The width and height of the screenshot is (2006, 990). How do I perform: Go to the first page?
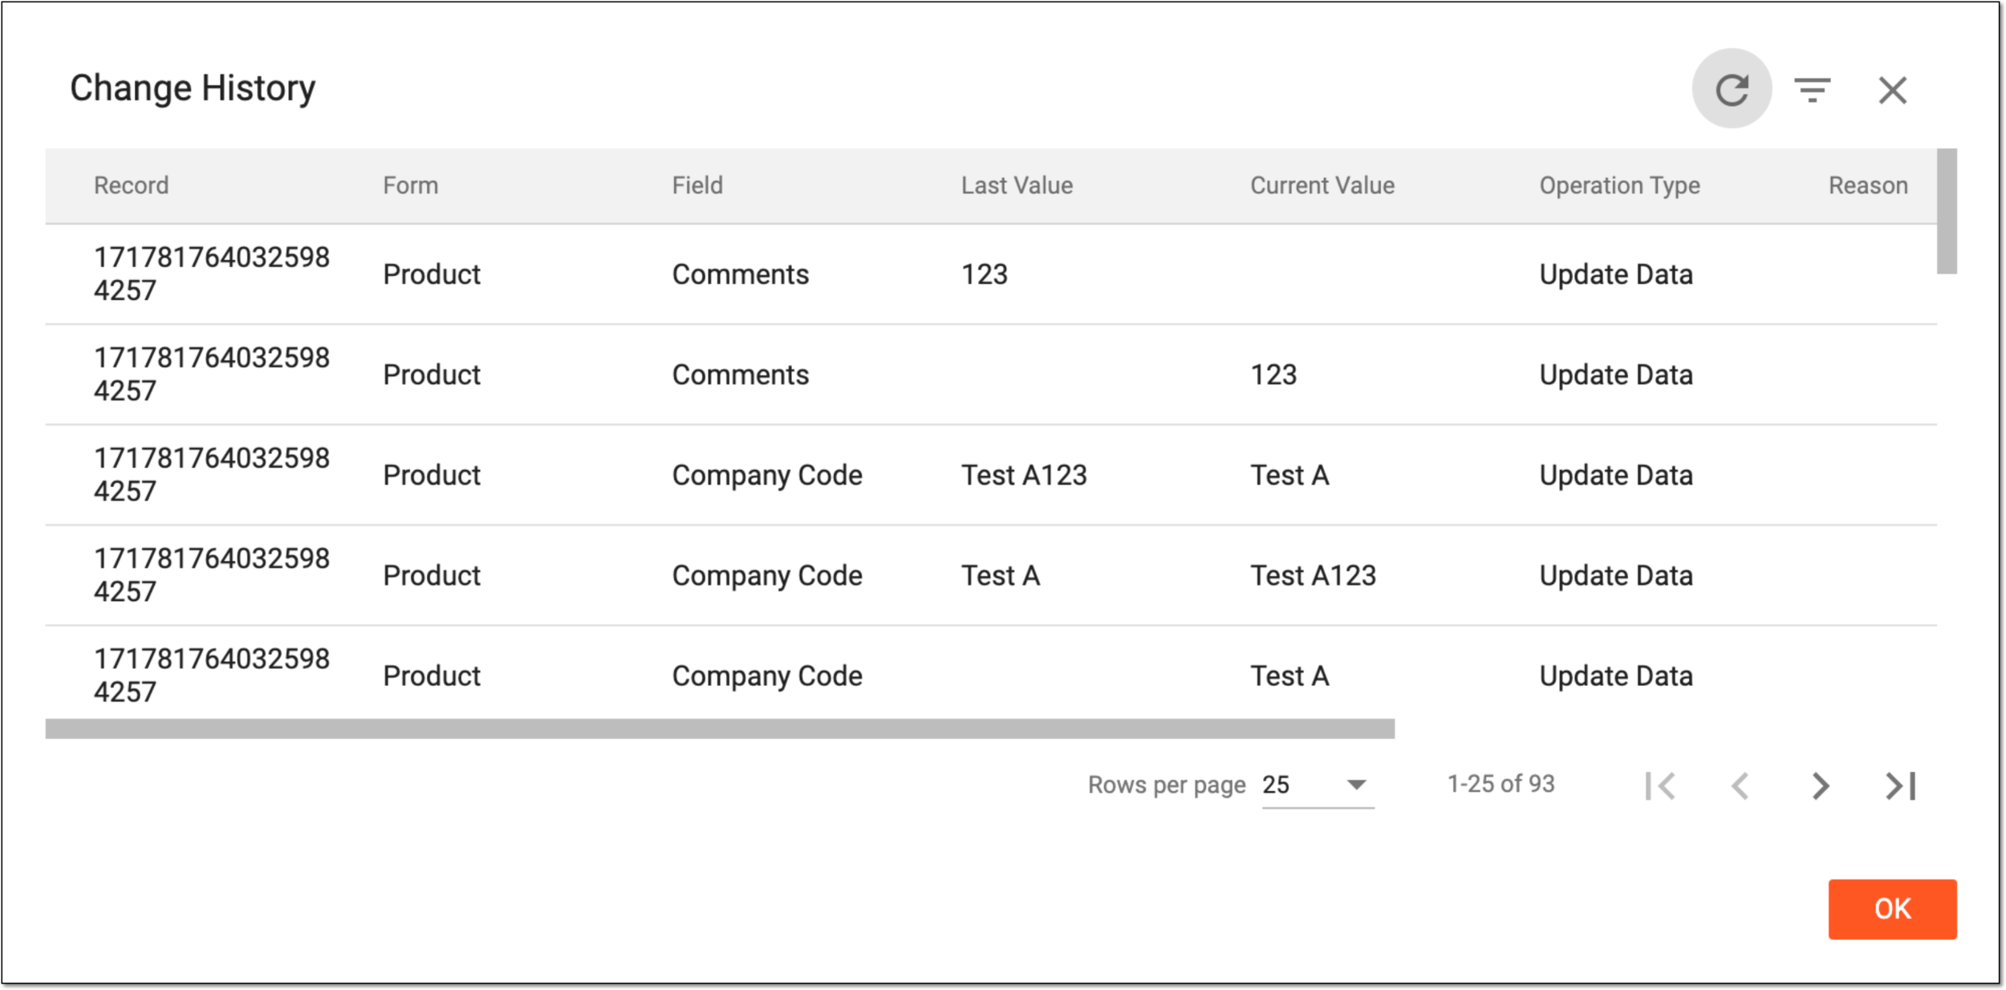pyautogui.click(x=1659, y=785)
